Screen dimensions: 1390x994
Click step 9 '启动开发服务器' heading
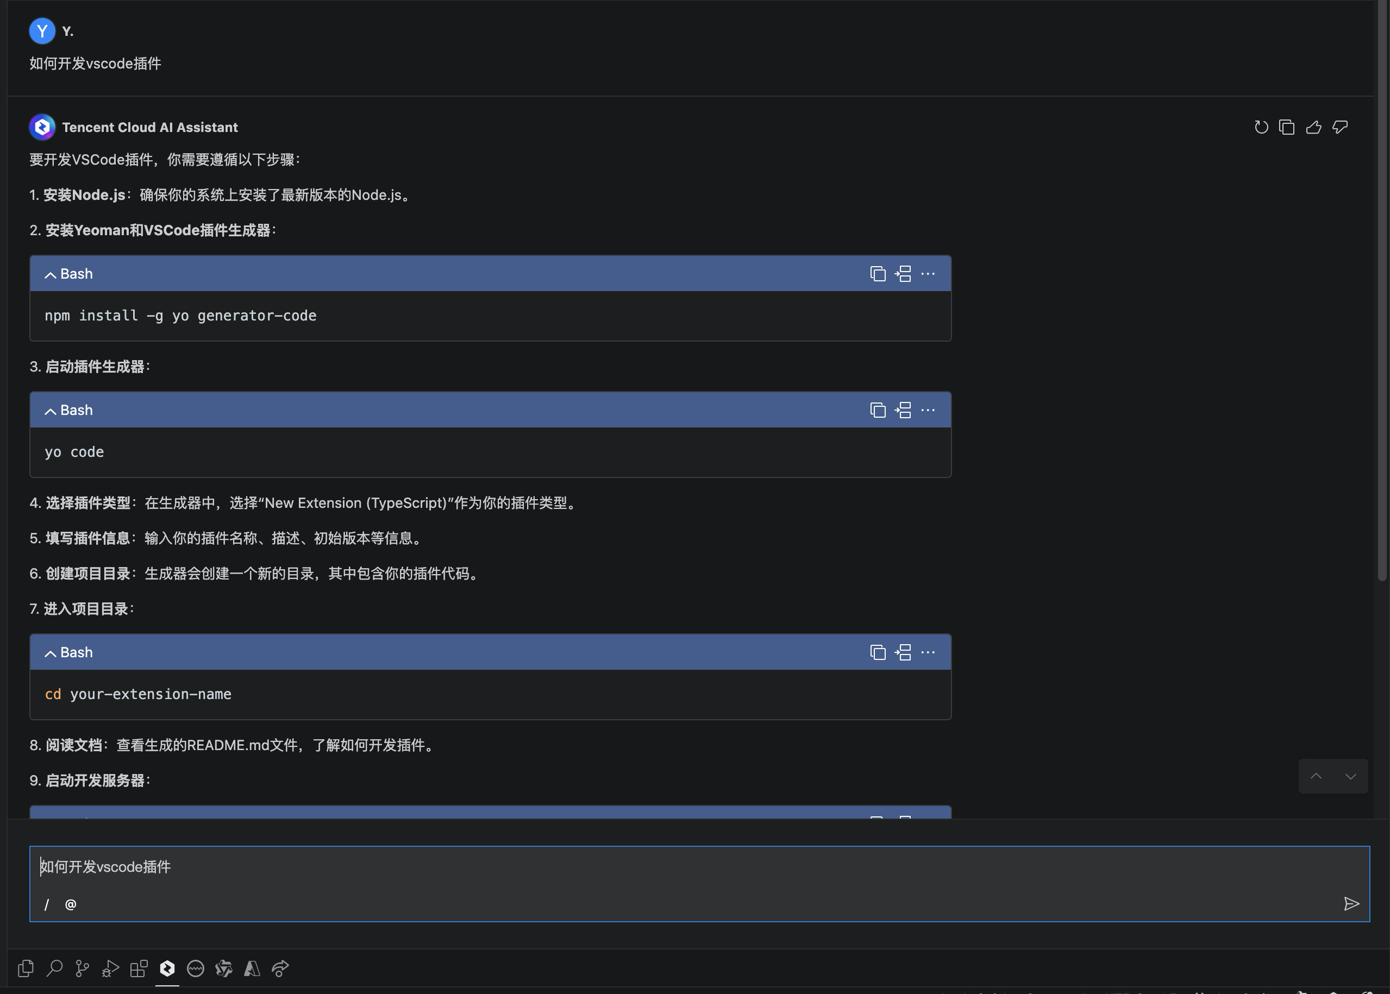coord(95,781)
